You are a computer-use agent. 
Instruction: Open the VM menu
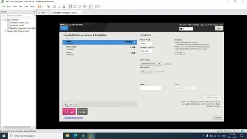[20, 7]
